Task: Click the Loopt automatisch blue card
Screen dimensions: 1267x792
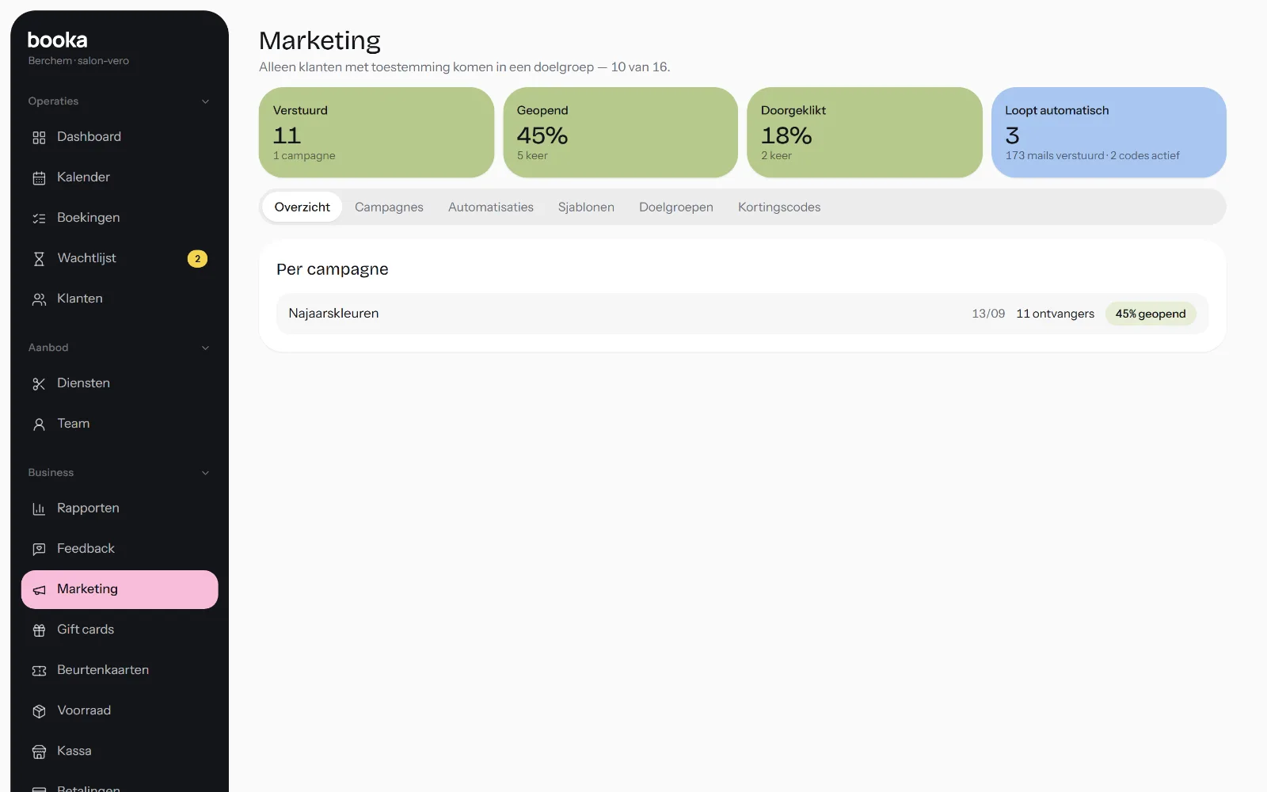Action: click(1109, 132)
